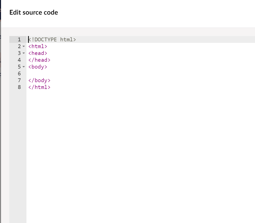Click the opening <head> tag text
The height and width of the screenshot is (223, 255).
tap(38, 53)
